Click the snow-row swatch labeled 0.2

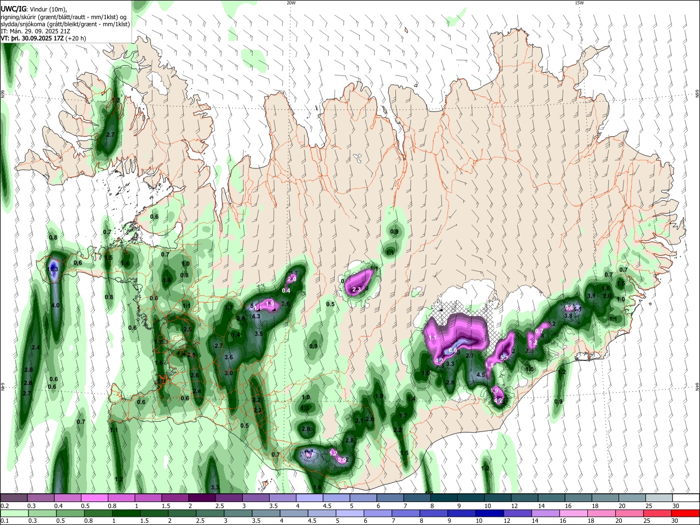(x=14, y=498)
